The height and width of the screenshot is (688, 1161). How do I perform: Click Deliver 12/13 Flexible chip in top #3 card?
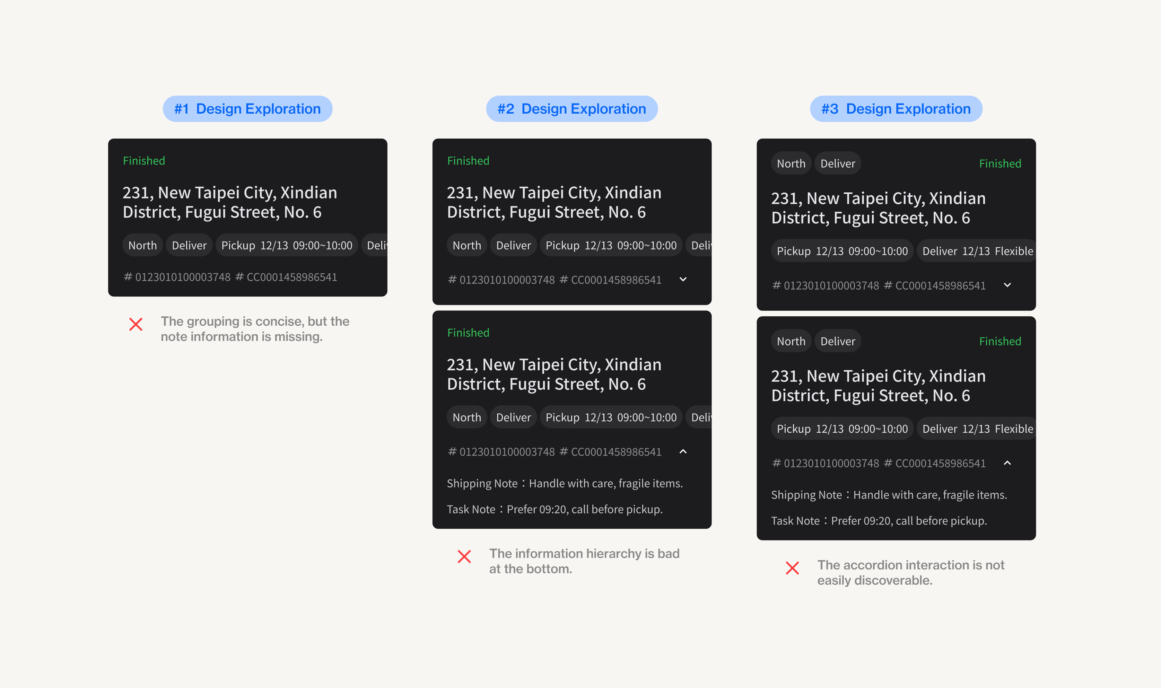pyautogui.click(x=977, y=251)
